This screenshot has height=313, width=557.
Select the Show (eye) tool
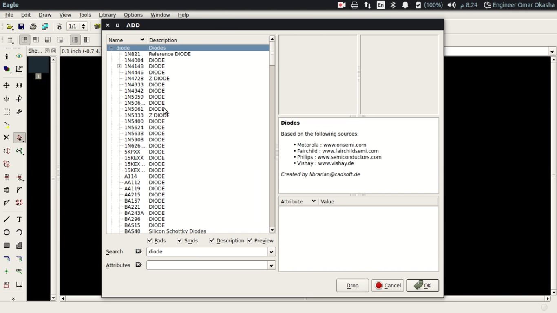tap(19, 56)
